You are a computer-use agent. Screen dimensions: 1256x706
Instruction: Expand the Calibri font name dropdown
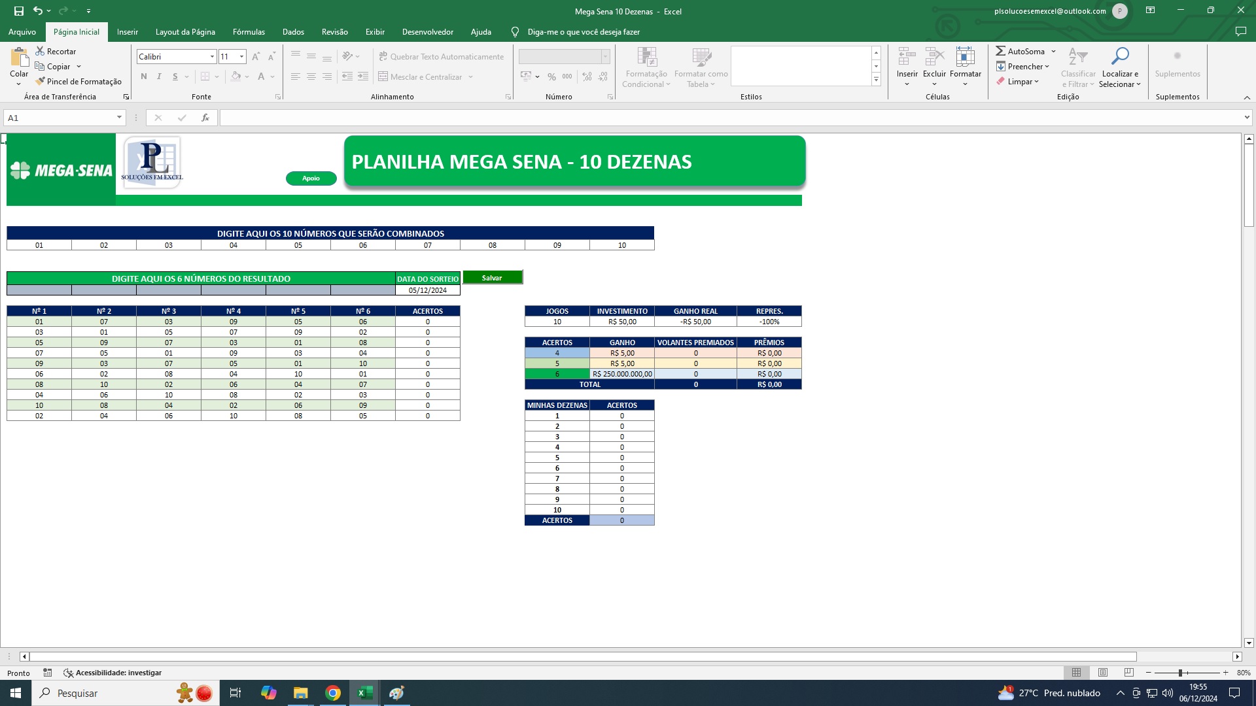click(x=212, y=57)
